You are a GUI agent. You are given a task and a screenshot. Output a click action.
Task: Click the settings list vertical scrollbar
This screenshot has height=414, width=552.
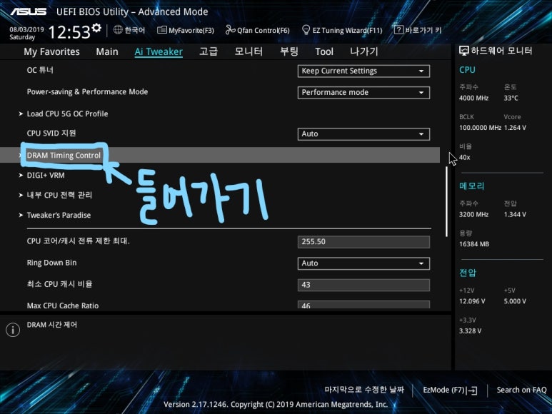(446, 201)
